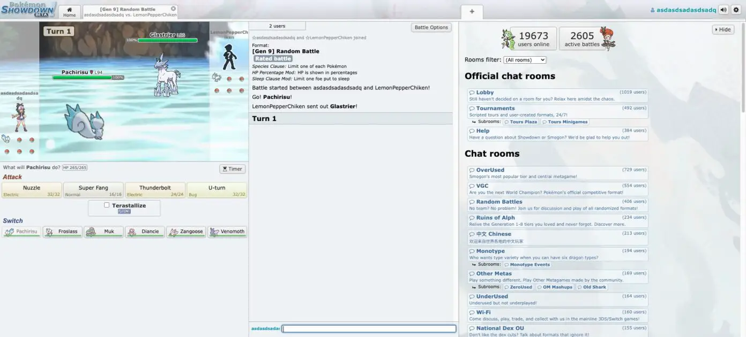746x337 pixels.
Task: Click the opponent's Glastrier sprite
Action: click(166, 75)
